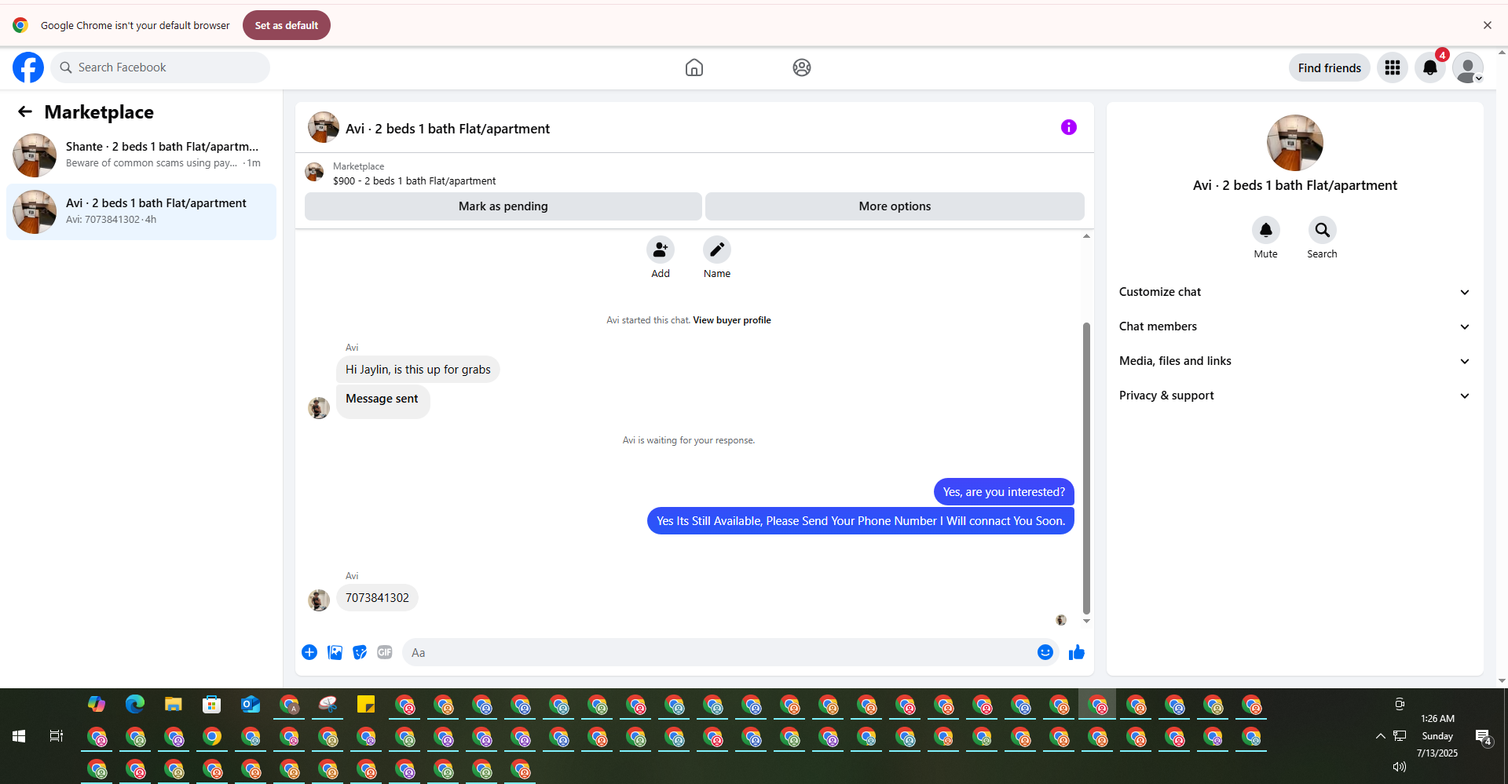
Task: Click the large apartment photo in right panel
Action: [1295, 143]
